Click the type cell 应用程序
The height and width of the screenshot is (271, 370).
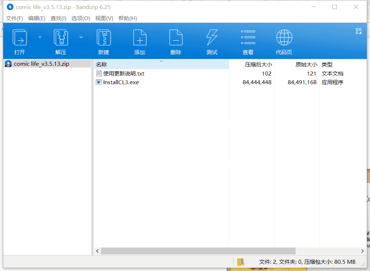pyautogui.click(x=332, y=82)
